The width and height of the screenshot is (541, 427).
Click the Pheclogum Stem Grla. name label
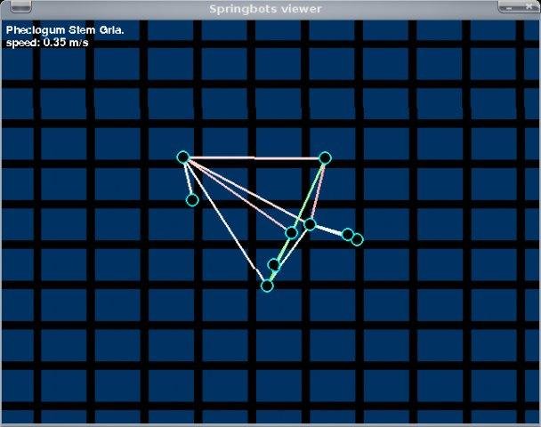(x=65, y=30)
